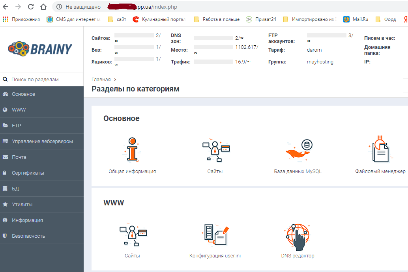Open the FTP sidebar section
The height and width of the screenshot is (272, 408).
pos(16,126)
